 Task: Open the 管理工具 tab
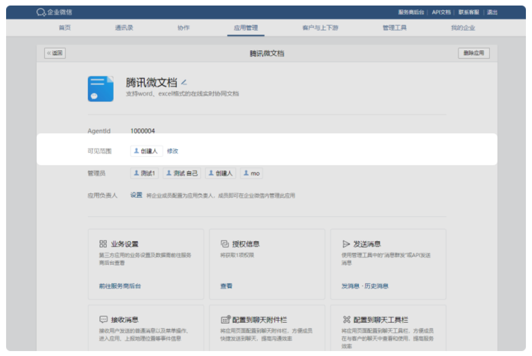pyautogui.click(x=394, y=28)
